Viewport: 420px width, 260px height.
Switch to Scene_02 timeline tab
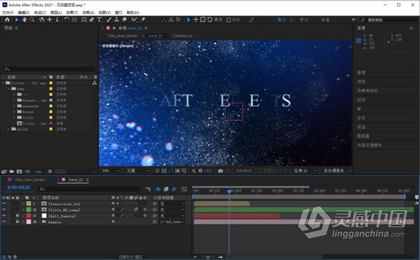pyautogui.click(x=76, y=180)
